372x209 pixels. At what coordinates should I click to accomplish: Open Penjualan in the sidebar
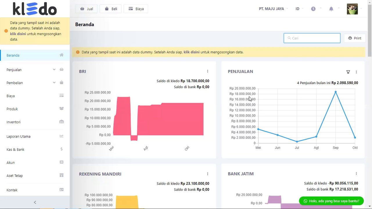(x=35, y=70)
